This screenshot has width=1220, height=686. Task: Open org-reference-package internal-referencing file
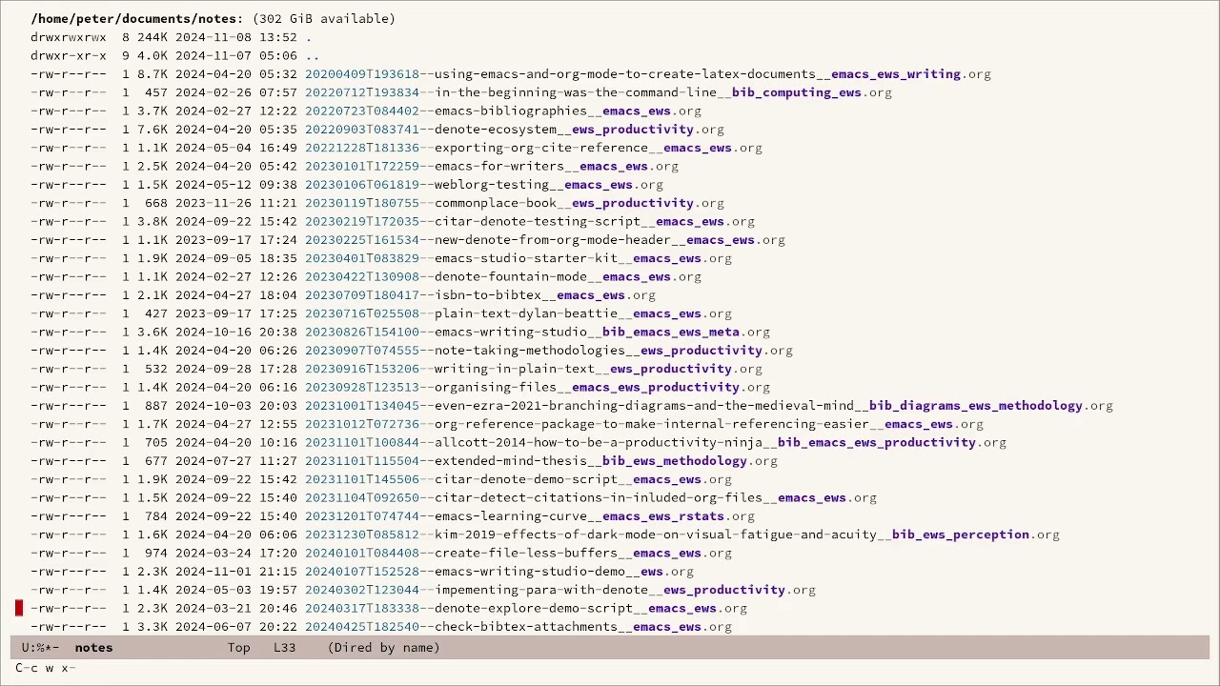(644, 424)
